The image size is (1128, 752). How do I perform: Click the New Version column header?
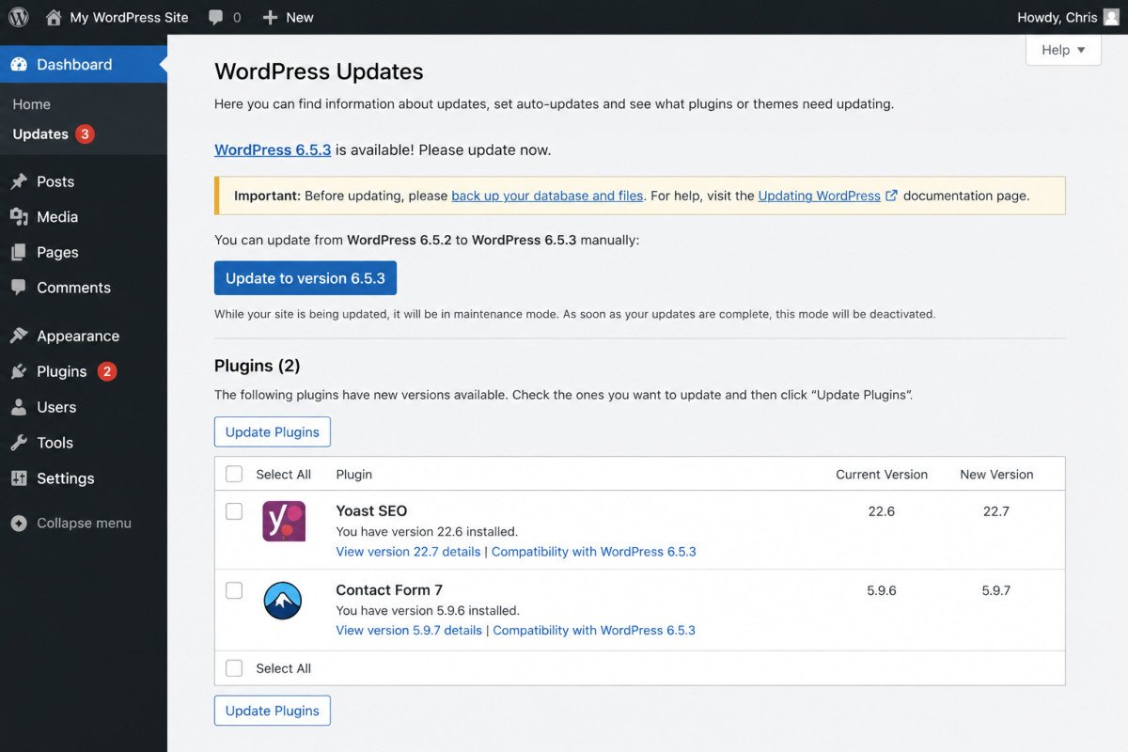(x=996, y=475)
